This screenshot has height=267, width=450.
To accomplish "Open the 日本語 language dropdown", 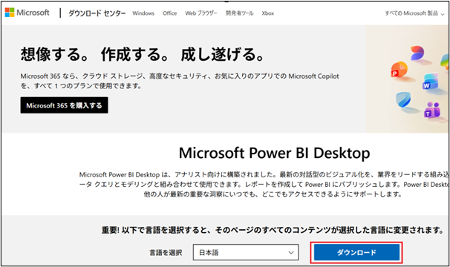I will coord(246,252).
